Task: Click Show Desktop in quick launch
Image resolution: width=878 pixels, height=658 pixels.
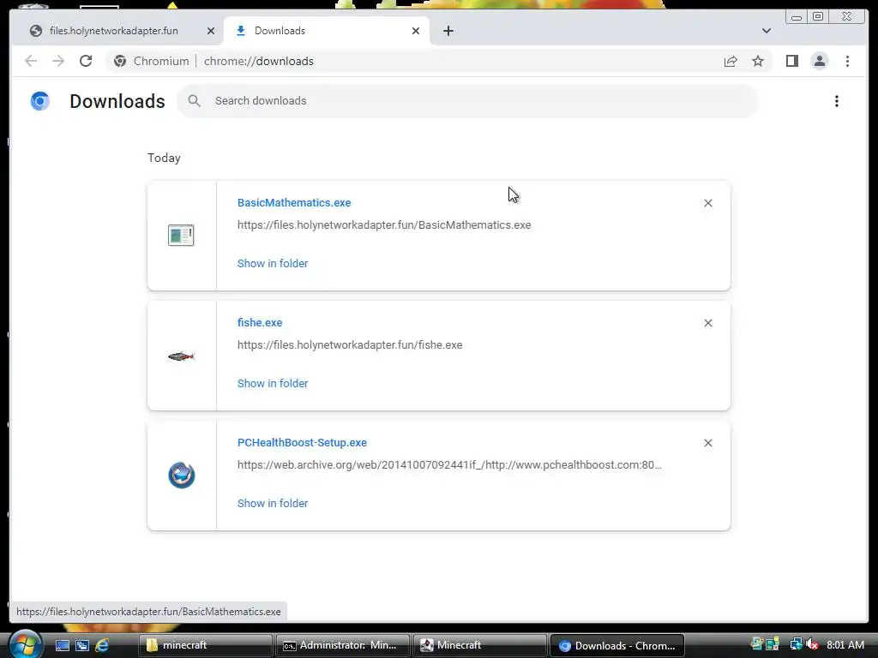Action: 62,645
